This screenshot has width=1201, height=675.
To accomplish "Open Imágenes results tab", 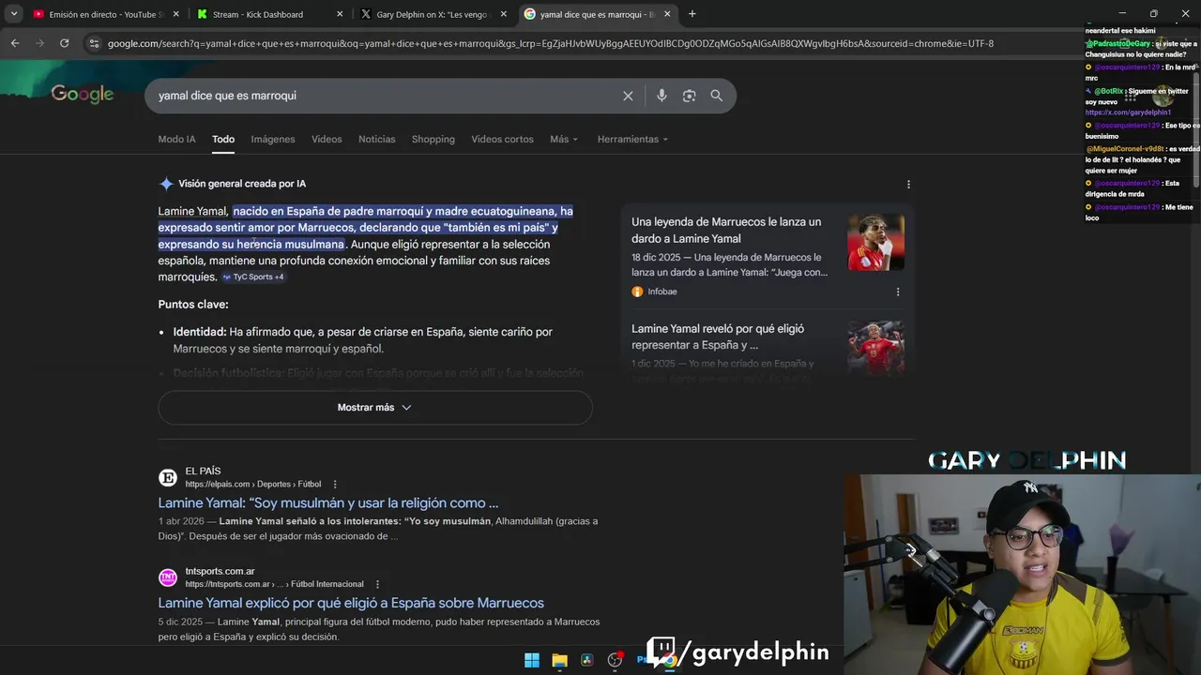I will coord(273,139).
